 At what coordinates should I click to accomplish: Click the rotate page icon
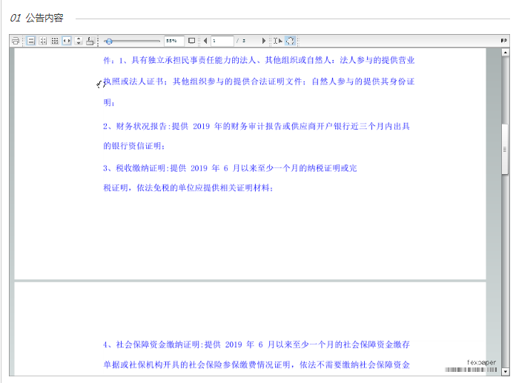[x=90, y=41]
